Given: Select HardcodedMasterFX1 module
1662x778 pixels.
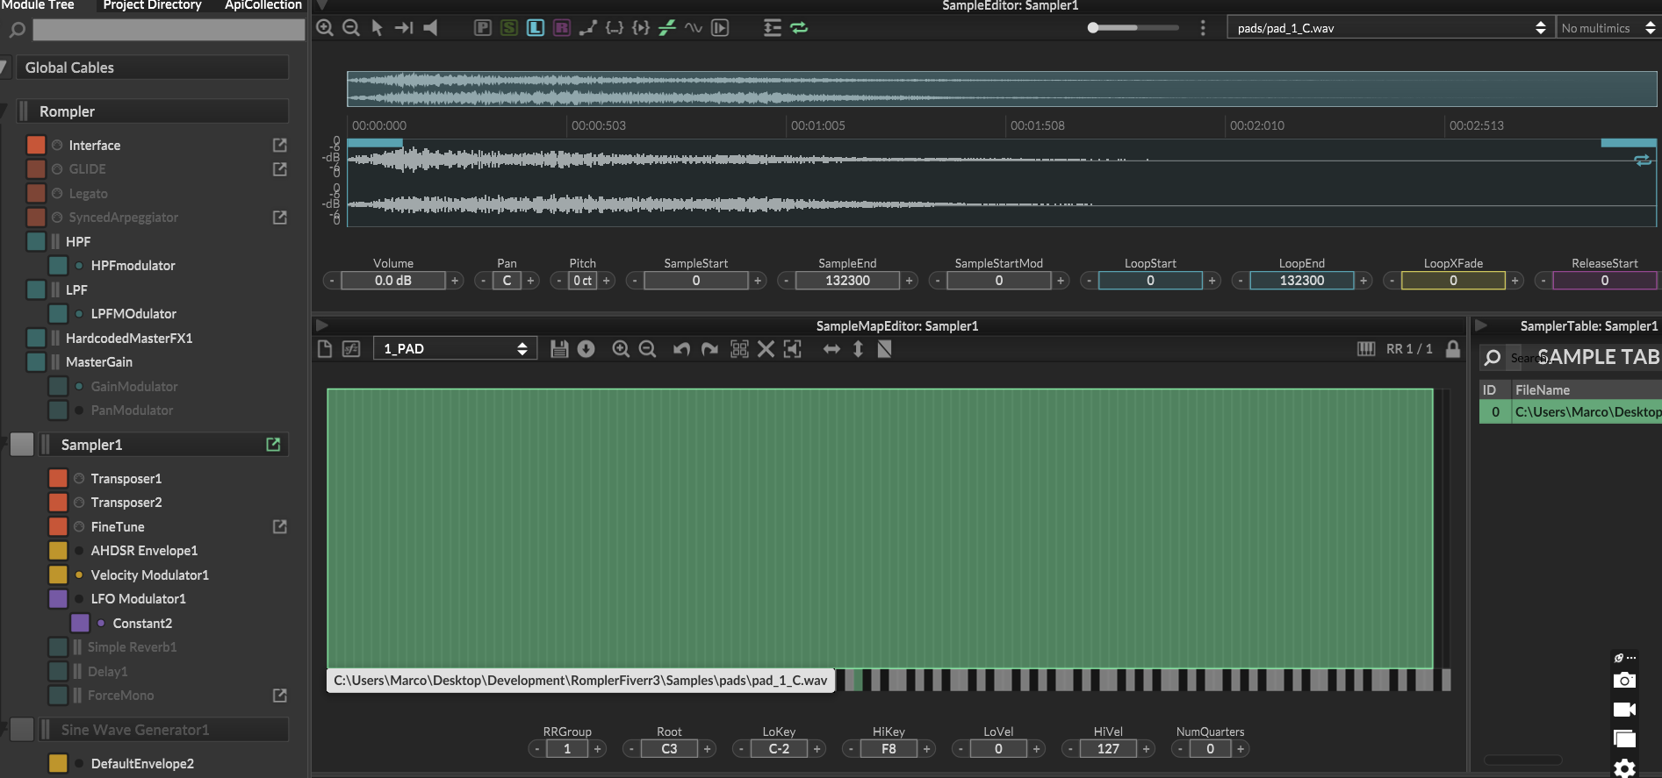Looking at the screenshot, I should pyautogui.click(x=128, y=338).
